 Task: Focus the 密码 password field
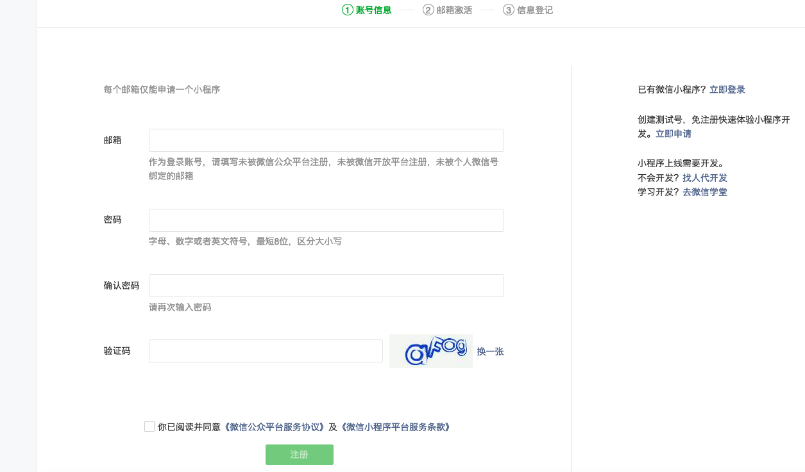tap(326, 220)
